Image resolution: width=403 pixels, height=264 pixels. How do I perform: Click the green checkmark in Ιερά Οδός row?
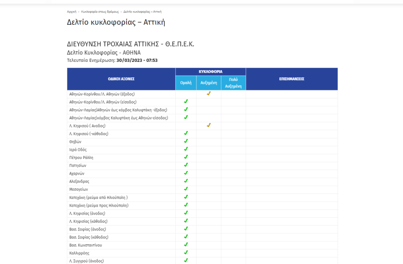click(x=186, y=149)
